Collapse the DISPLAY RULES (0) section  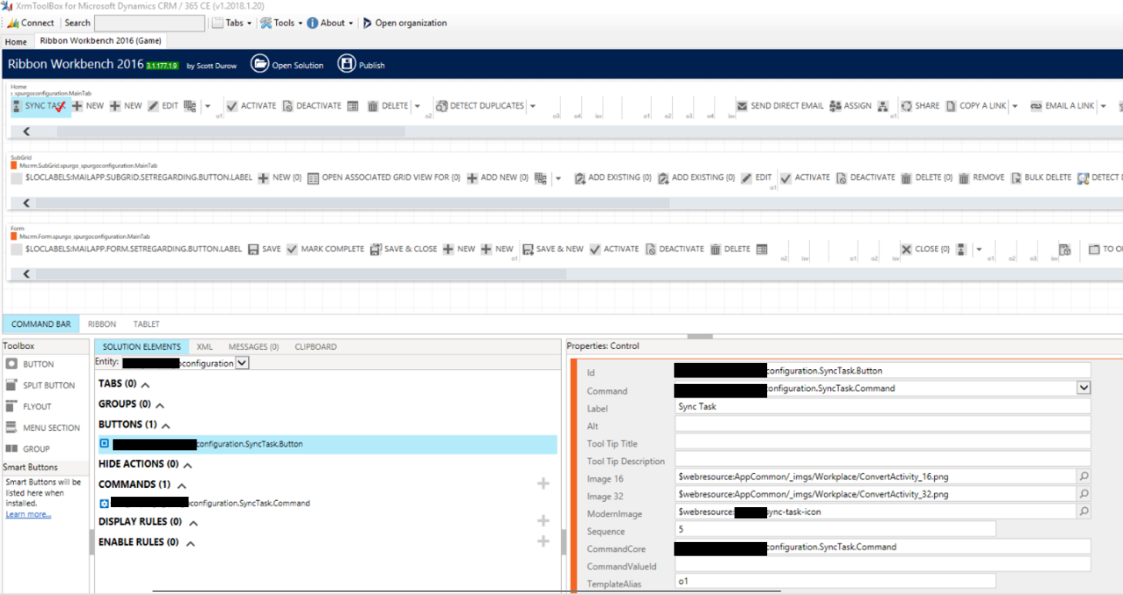[x=193, y=523]
